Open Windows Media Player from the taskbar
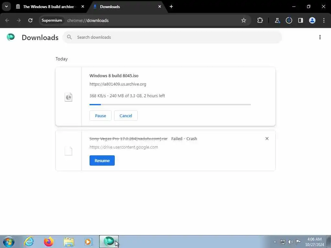Viewport: 331px width, 248px height. (x=89, y=242)
